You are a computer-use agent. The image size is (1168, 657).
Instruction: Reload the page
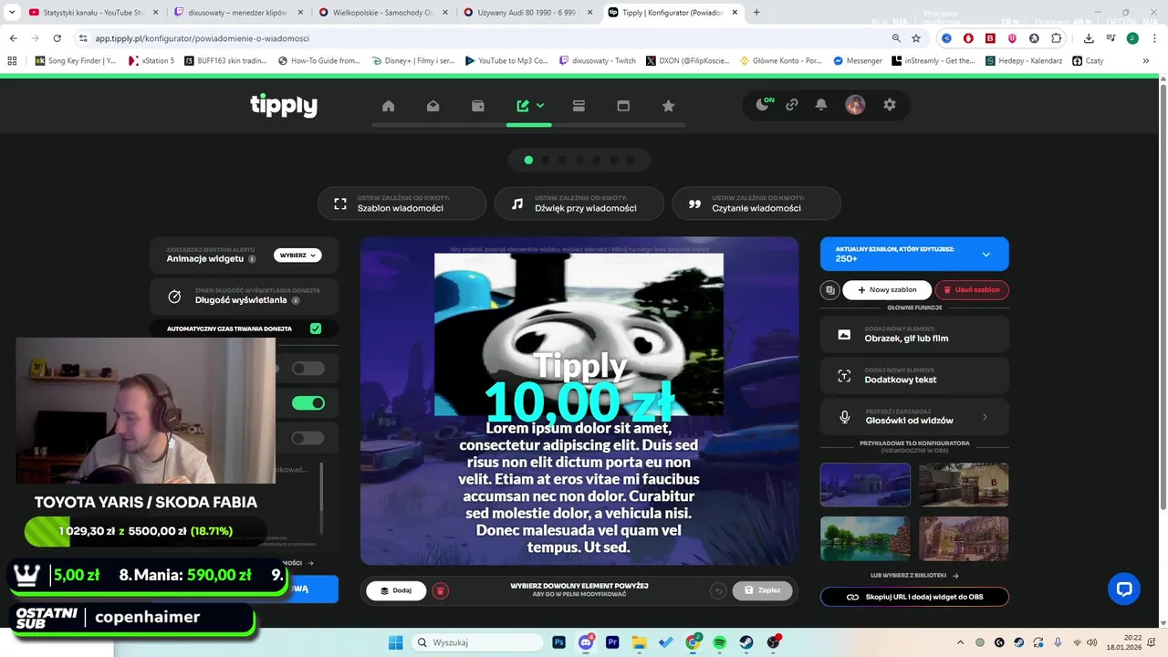57,38
